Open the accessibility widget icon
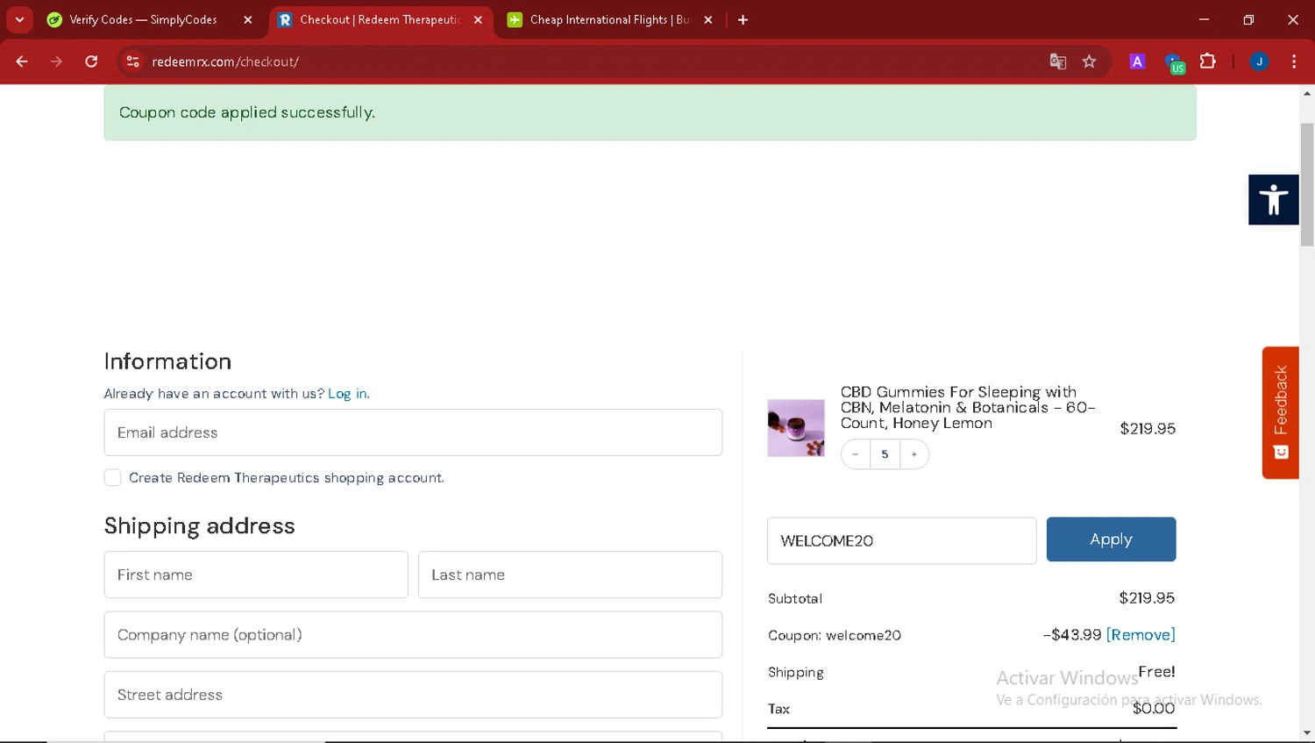Viewport: 1315px width, 743px height. (1273, 200)
